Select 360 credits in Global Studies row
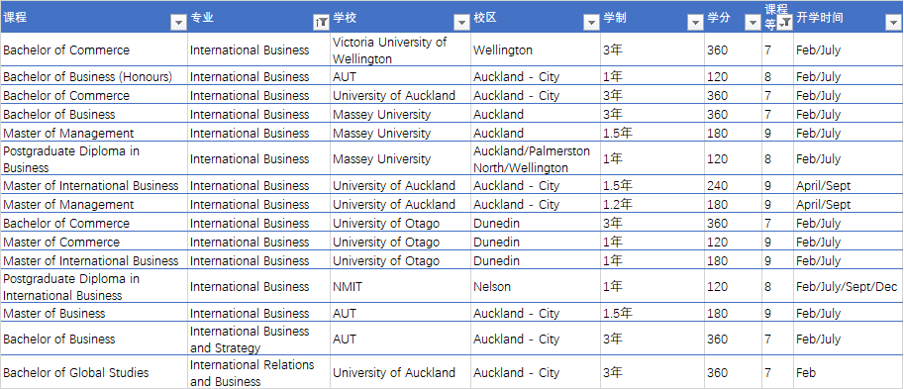Image resolution: width=904 pixels, height=389 pixels. (732, 372)
